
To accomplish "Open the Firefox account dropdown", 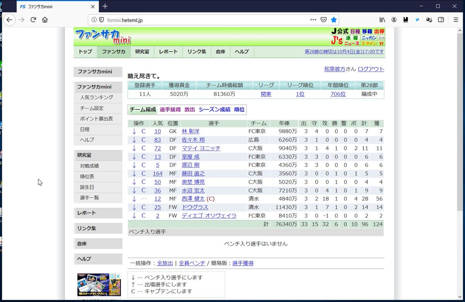I will coord(394,19).
